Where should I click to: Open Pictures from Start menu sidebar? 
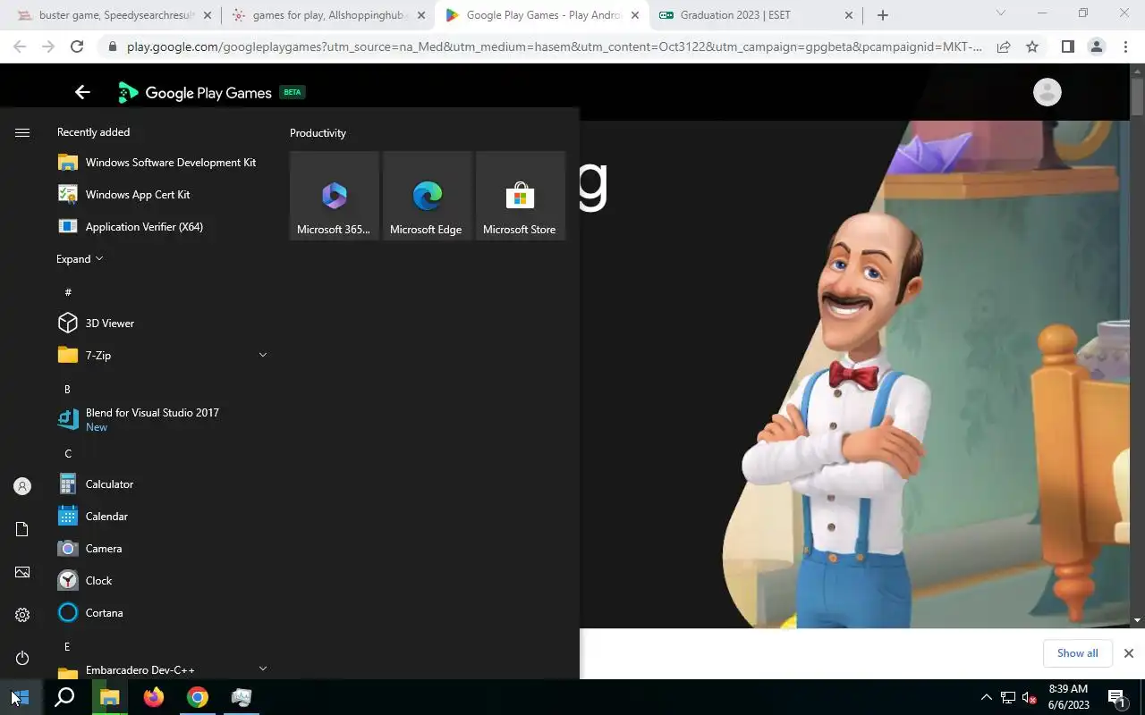pos(22,572)
